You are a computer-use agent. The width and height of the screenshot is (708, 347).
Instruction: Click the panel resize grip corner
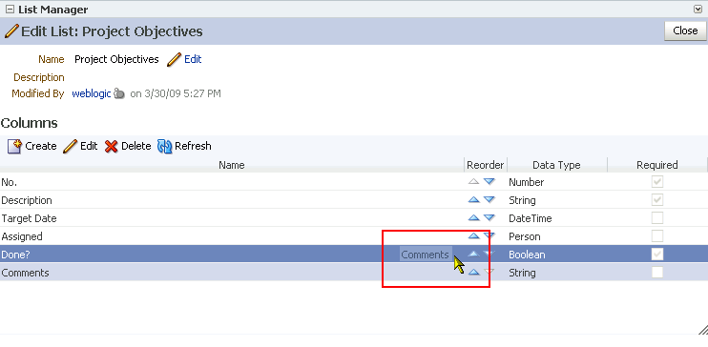(x=702, y=330)
